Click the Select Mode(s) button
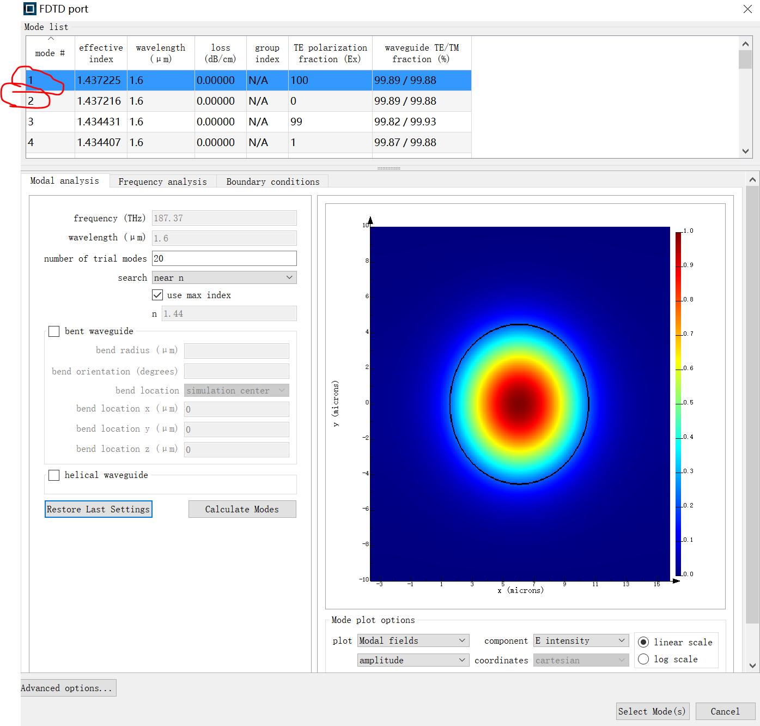This screenshot has width=760, height=726. point(652,711)
